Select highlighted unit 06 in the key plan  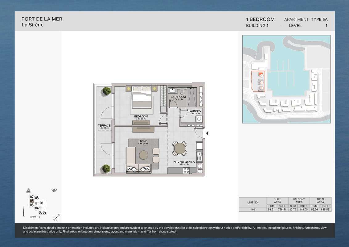(31, 201)
